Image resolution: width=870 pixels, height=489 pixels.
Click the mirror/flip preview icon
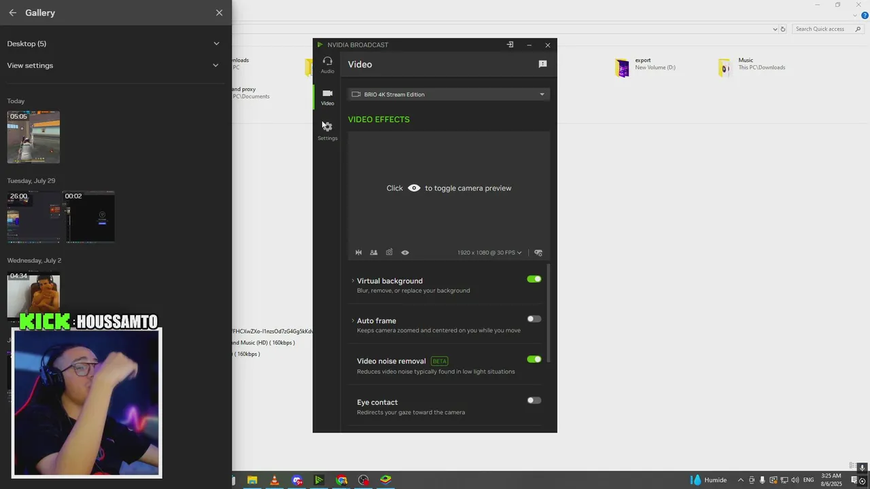coord(358,253)
